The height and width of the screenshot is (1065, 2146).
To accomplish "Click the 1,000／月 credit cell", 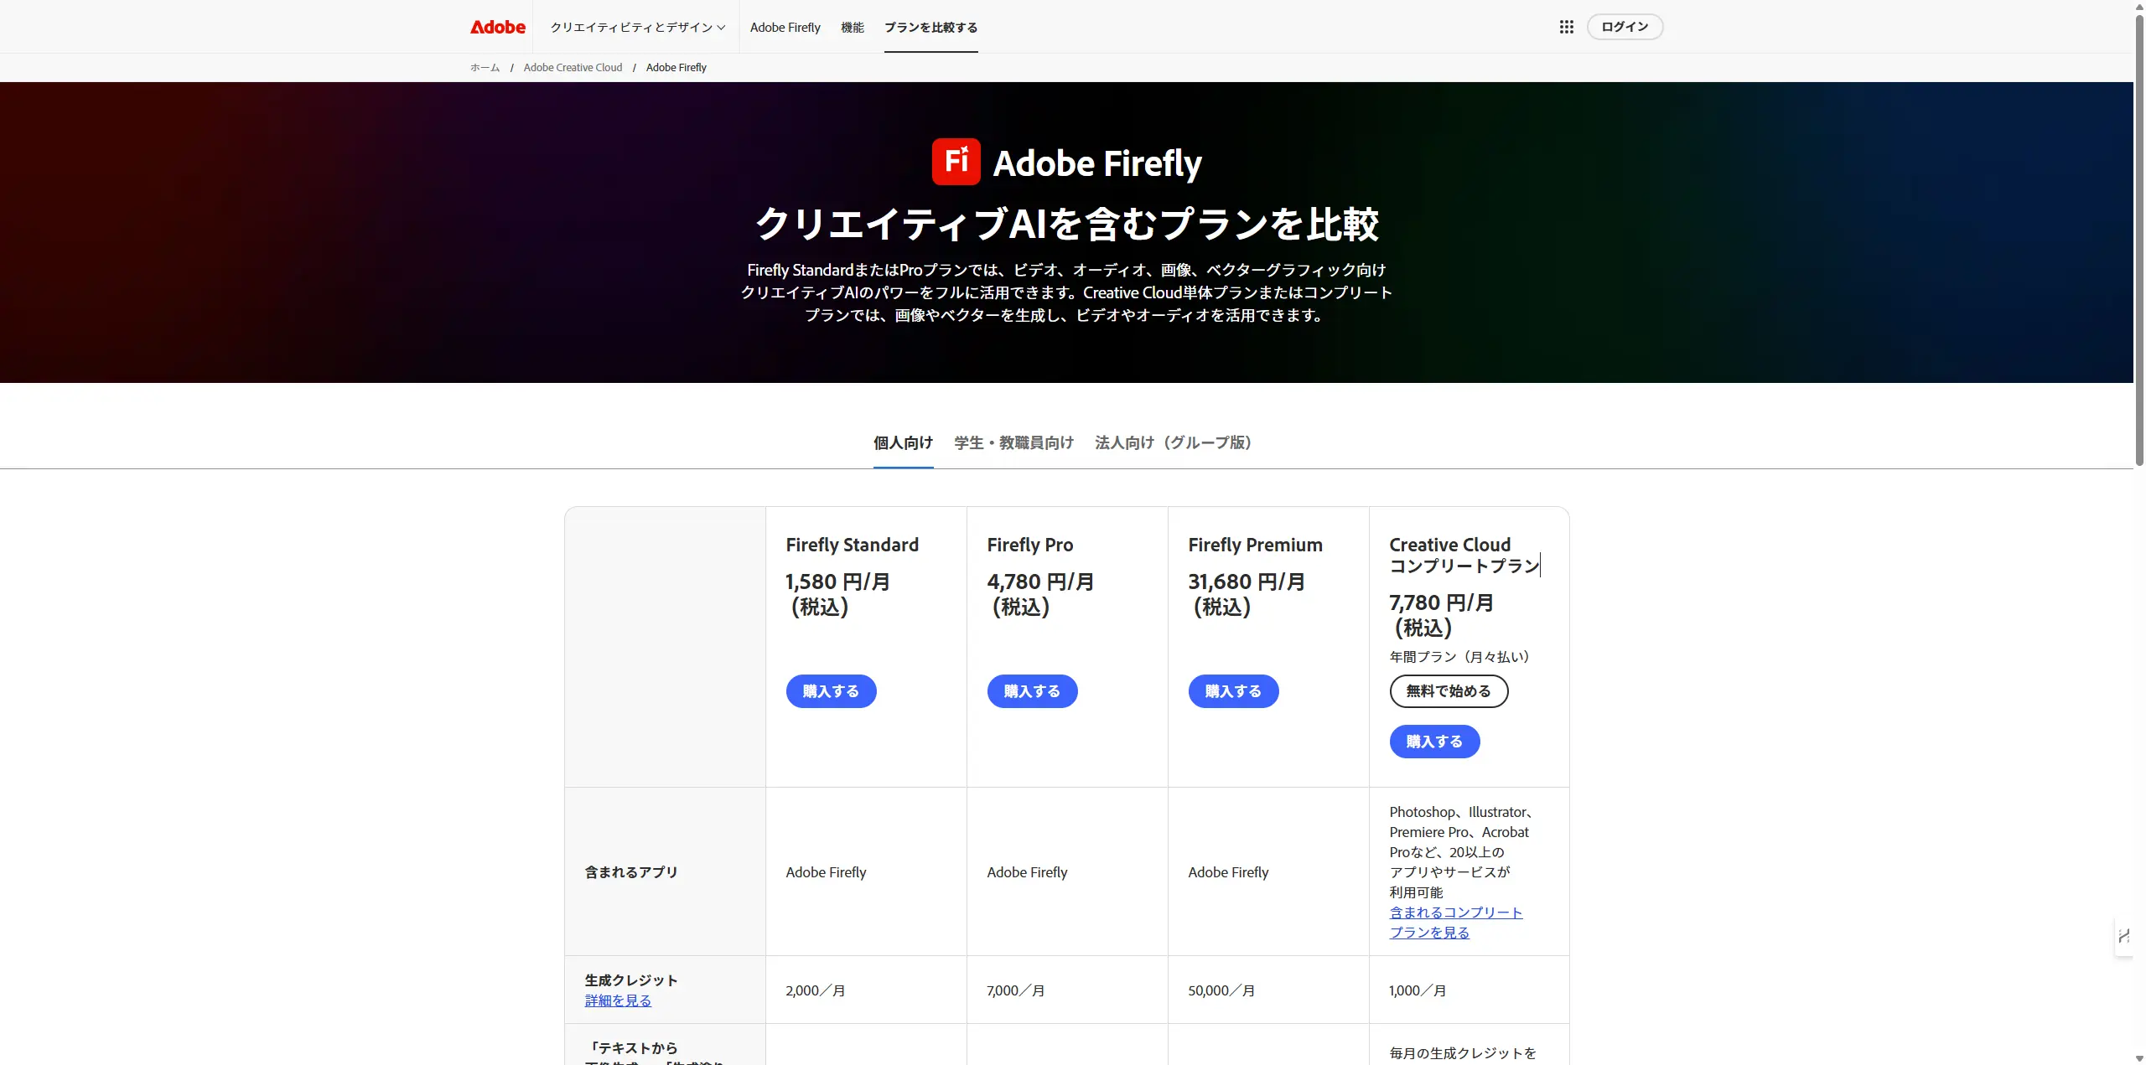I will point(1418,990).
